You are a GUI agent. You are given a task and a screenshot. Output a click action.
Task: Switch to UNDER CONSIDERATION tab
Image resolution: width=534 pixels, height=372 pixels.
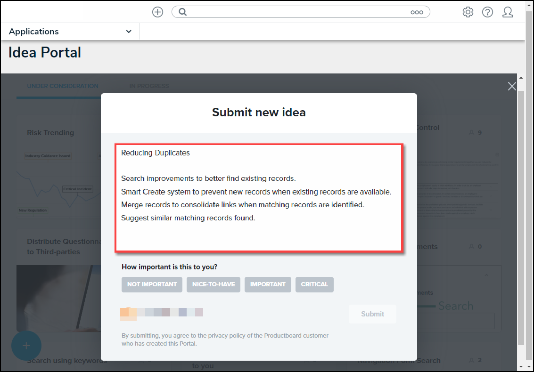pos(63,86)
